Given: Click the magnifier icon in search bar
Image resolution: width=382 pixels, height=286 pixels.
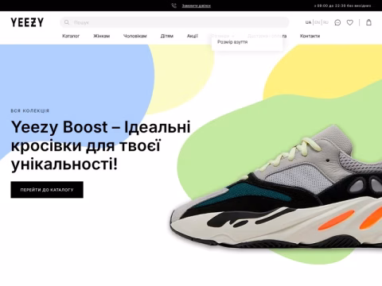Looking at the screenshot, I should coord(67,22).
